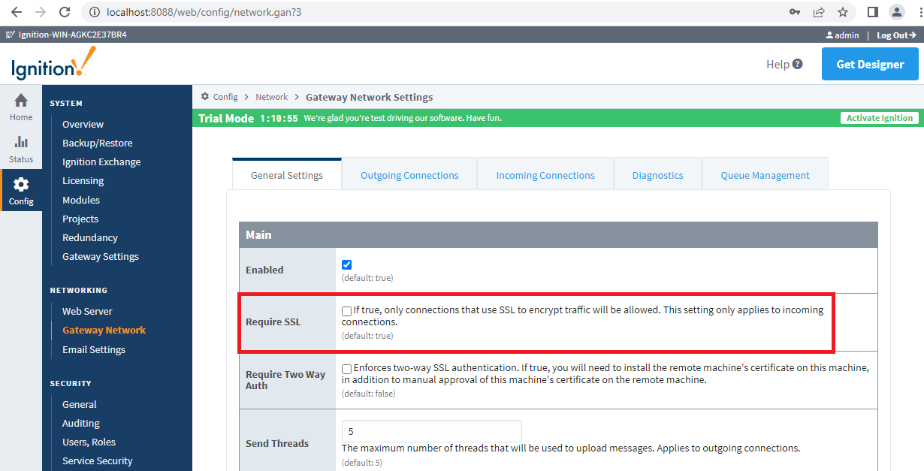Click the admin user icon in the top bar

click(x=830, y=35)
